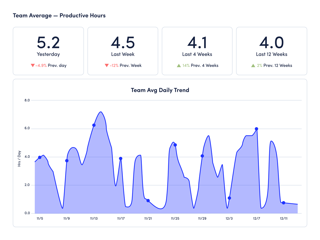
Task: Click the 11/17 x-axis date label
Action: coord(121,218)
